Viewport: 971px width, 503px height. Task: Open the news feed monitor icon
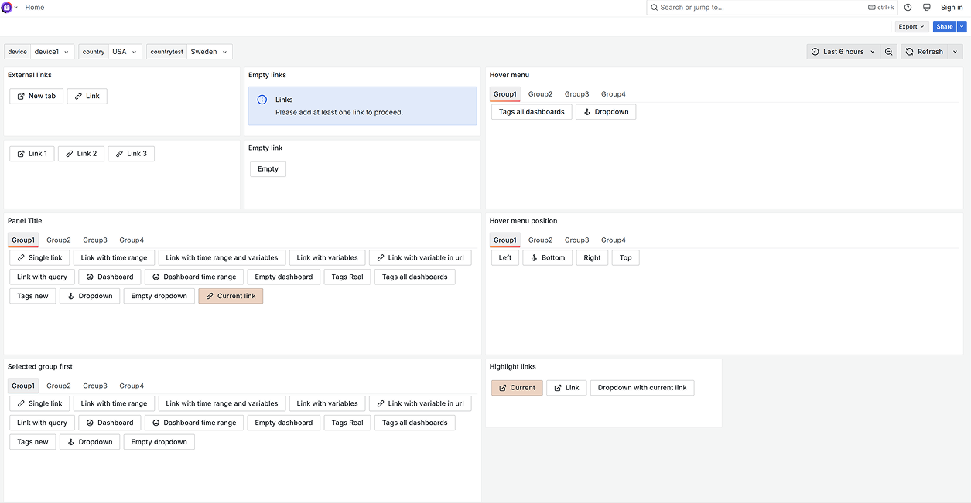926,8
